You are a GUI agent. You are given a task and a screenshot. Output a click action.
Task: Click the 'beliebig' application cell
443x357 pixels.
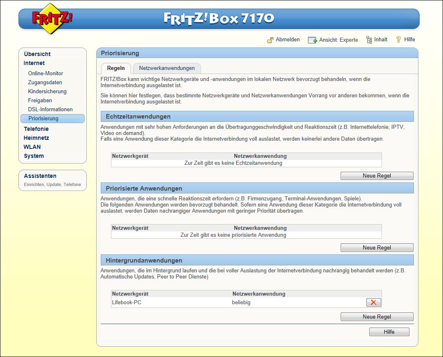(241, 303)
